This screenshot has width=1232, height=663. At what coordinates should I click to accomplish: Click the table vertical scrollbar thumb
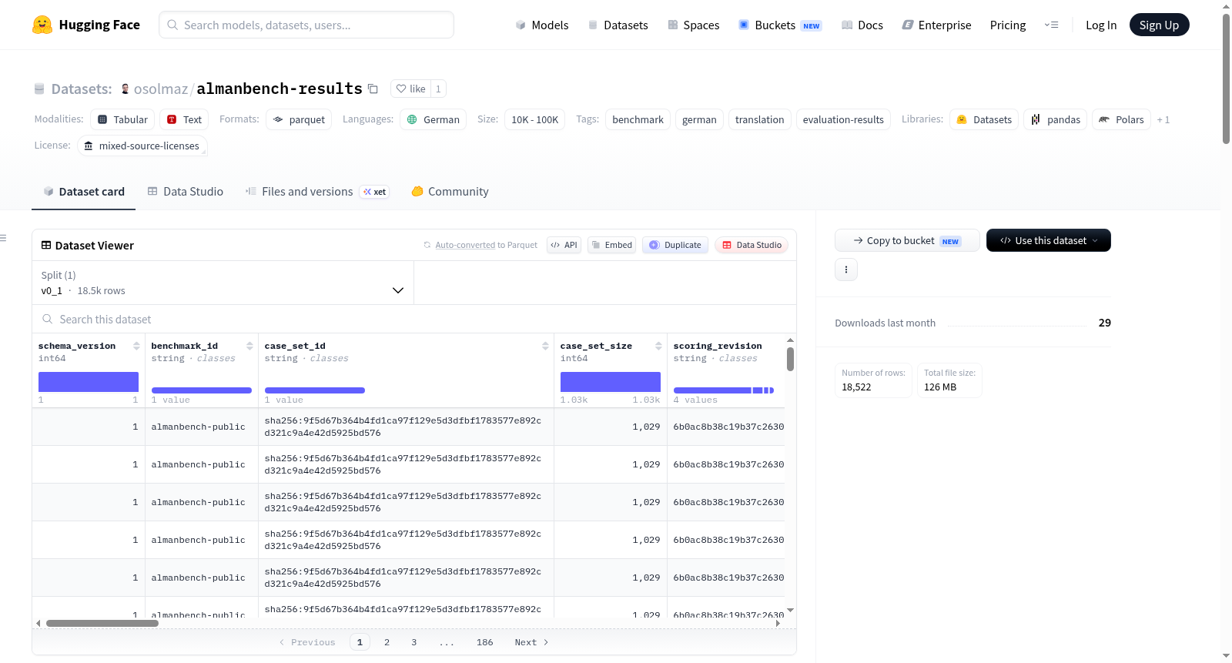(790, 359)
